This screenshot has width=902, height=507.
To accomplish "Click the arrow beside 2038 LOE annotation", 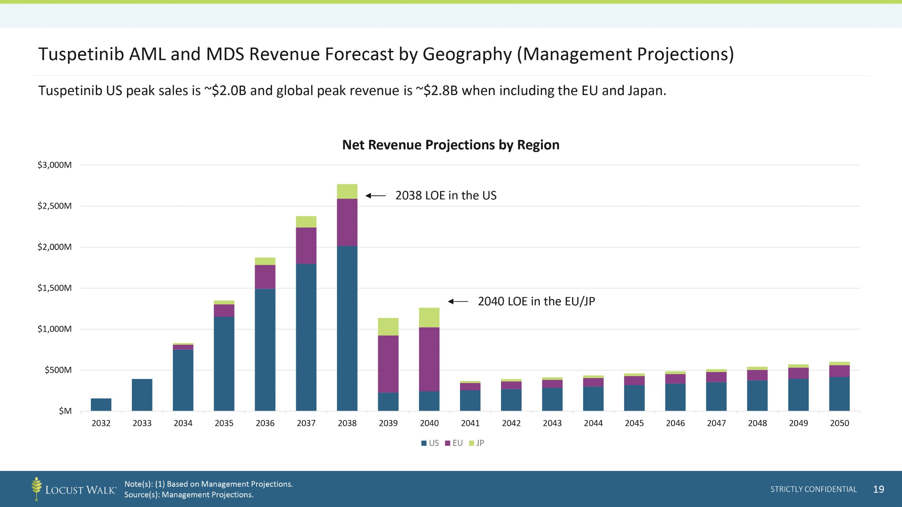I will point(375,195).
